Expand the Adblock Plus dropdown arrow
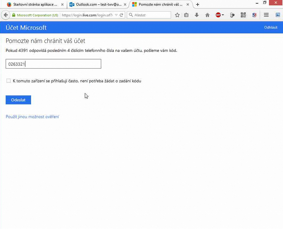Viewport: 283px width, 229px height. (x=223, y=15)
